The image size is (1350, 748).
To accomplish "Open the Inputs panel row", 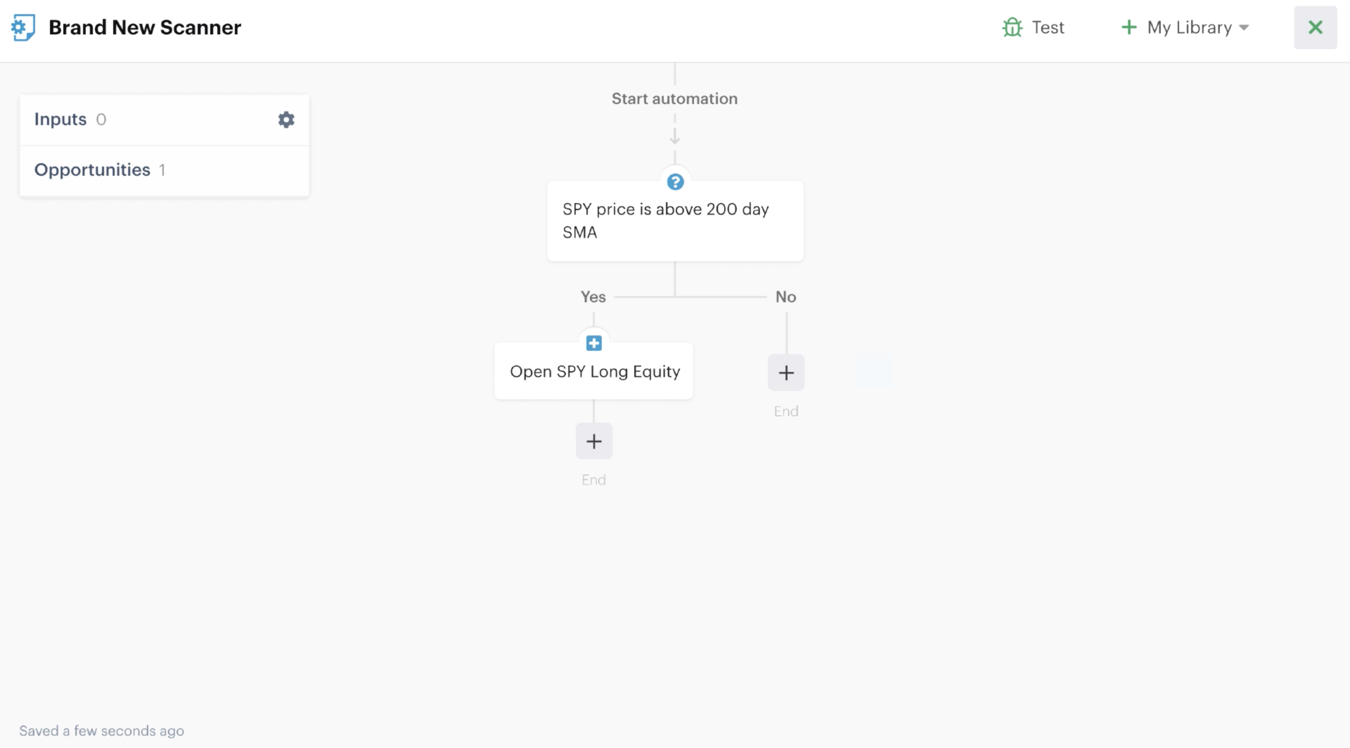I will click(164, 120).
